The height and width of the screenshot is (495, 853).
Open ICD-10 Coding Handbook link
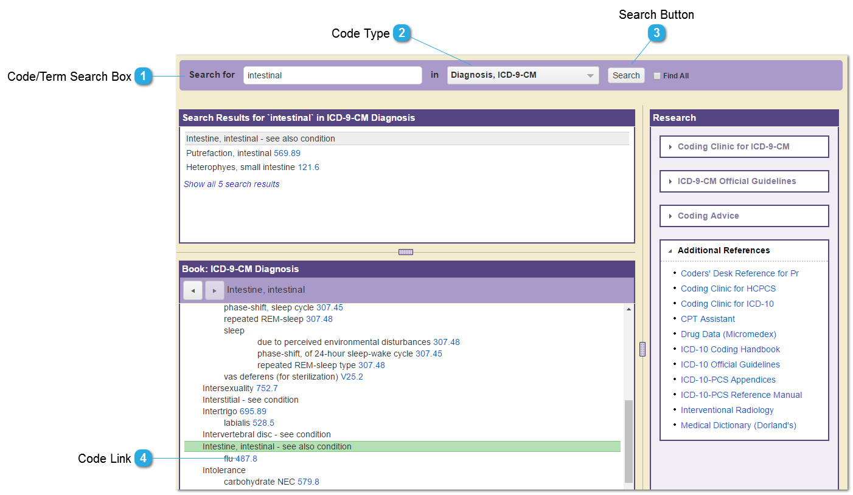point(730,349)
